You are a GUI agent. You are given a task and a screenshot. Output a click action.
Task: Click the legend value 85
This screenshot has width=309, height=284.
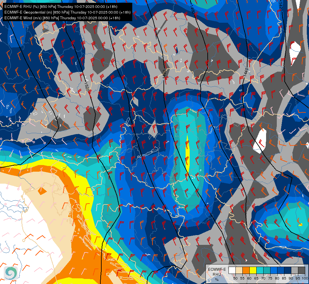click(284, 278)
